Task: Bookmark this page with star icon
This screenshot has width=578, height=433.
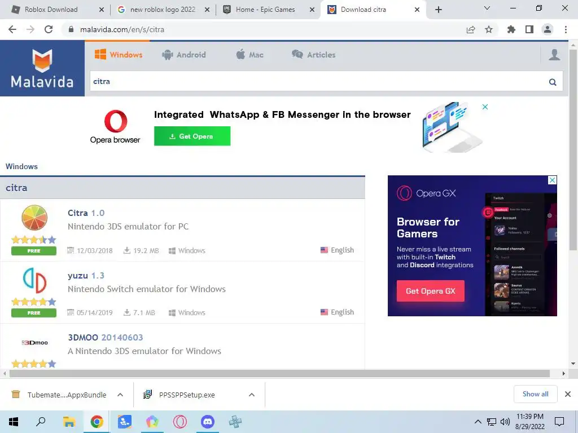Action: click(x=489, y=29)
